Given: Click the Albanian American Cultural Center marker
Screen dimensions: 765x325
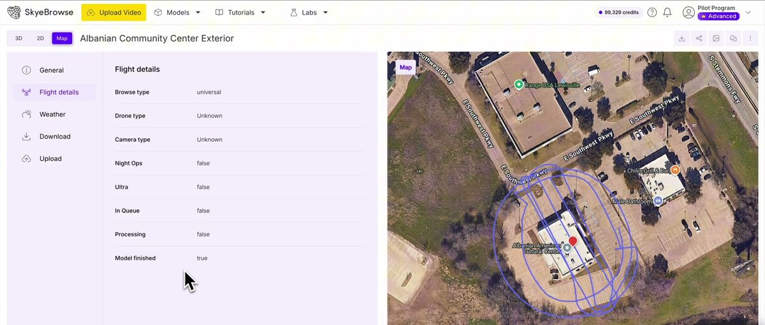Looking at the screenshot, I should [x=567, y=247].
